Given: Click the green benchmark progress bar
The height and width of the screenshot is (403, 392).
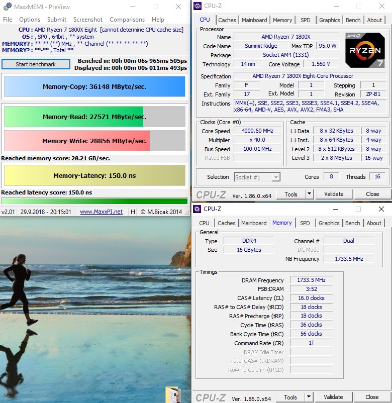Looking at the screenshot, I should (x=94, y=201).
